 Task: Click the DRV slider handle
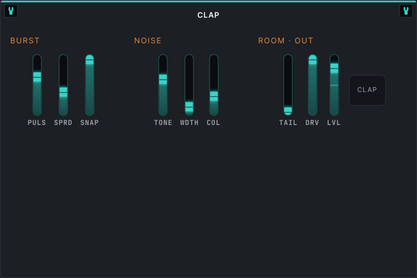pyautogui.click(x=312, y=60)
